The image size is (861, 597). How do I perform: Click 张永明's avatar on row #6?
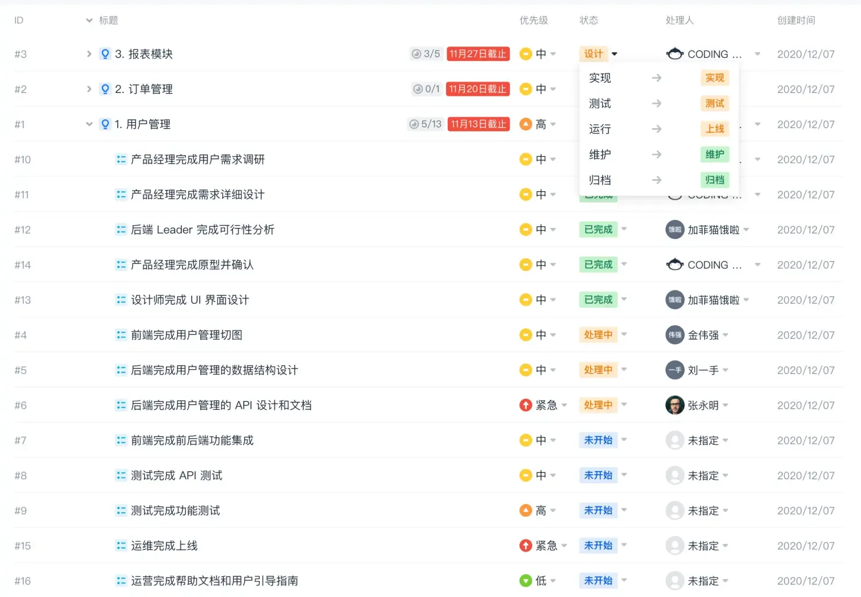click(x=674, y=405)
